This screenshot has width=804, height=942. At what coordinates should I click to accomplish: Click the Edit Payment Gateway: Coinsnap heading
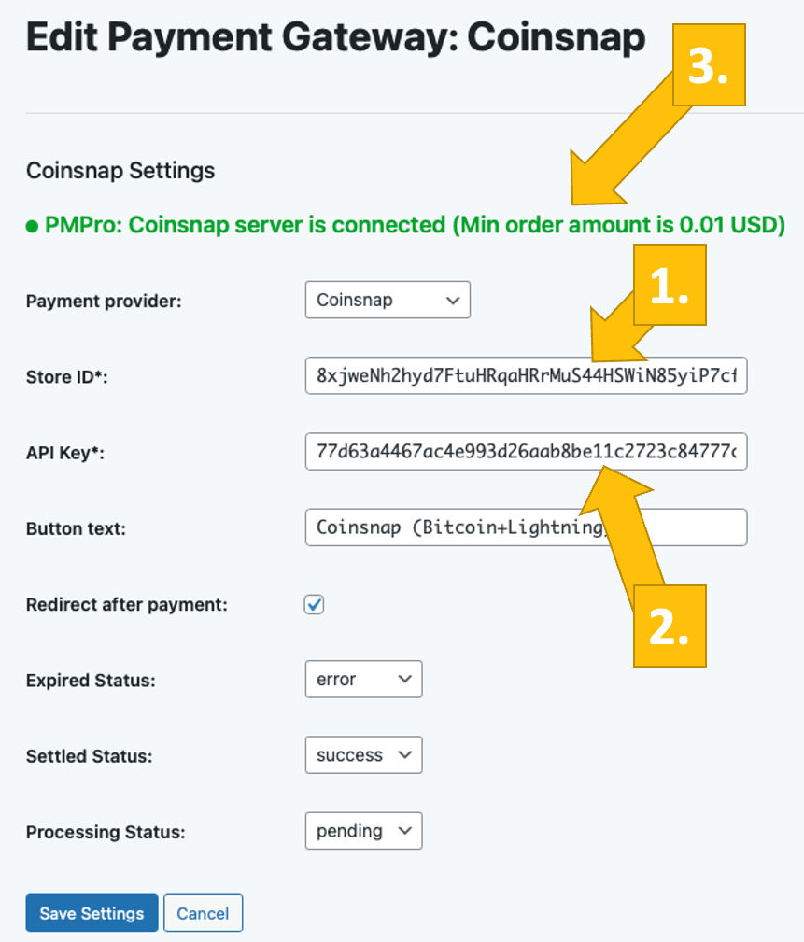[335, 38]
